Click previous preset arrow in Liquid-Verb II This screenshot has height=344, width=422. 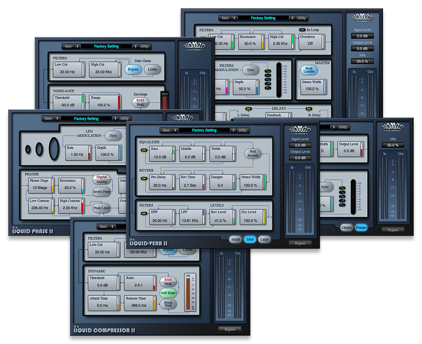point(175,130)
